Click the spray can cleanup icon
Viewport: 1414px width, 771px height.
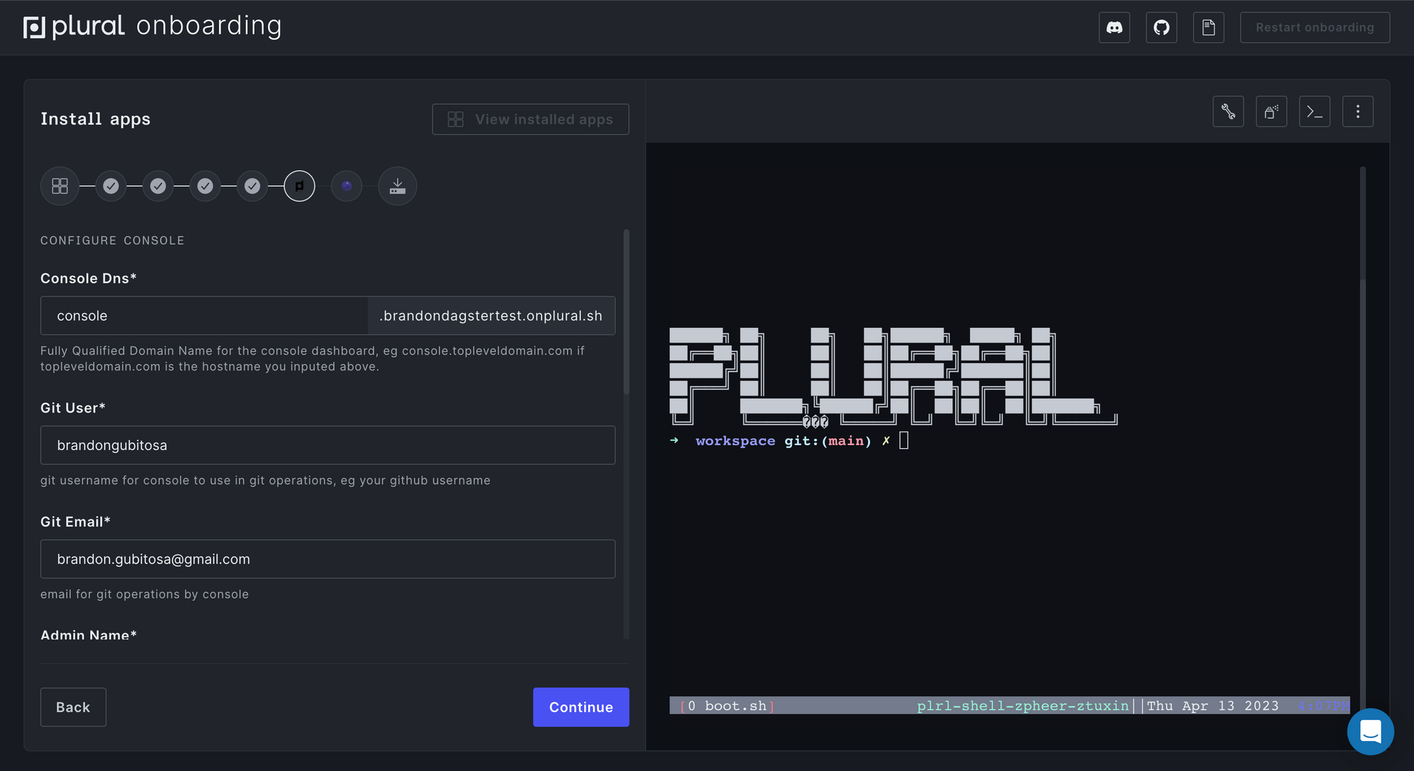1271,112
